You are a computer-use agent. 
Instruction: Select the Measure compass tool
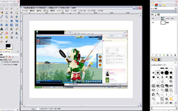coord(12,17)
